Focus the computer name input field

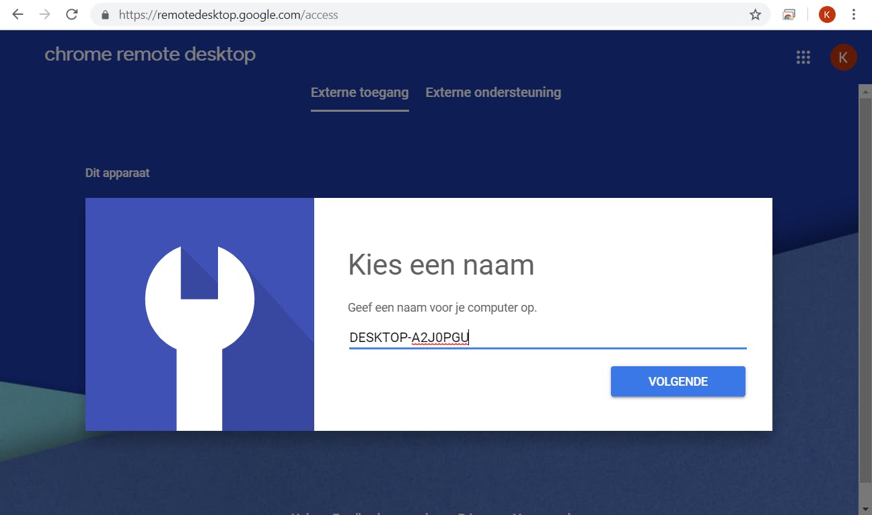coord(548,338)
